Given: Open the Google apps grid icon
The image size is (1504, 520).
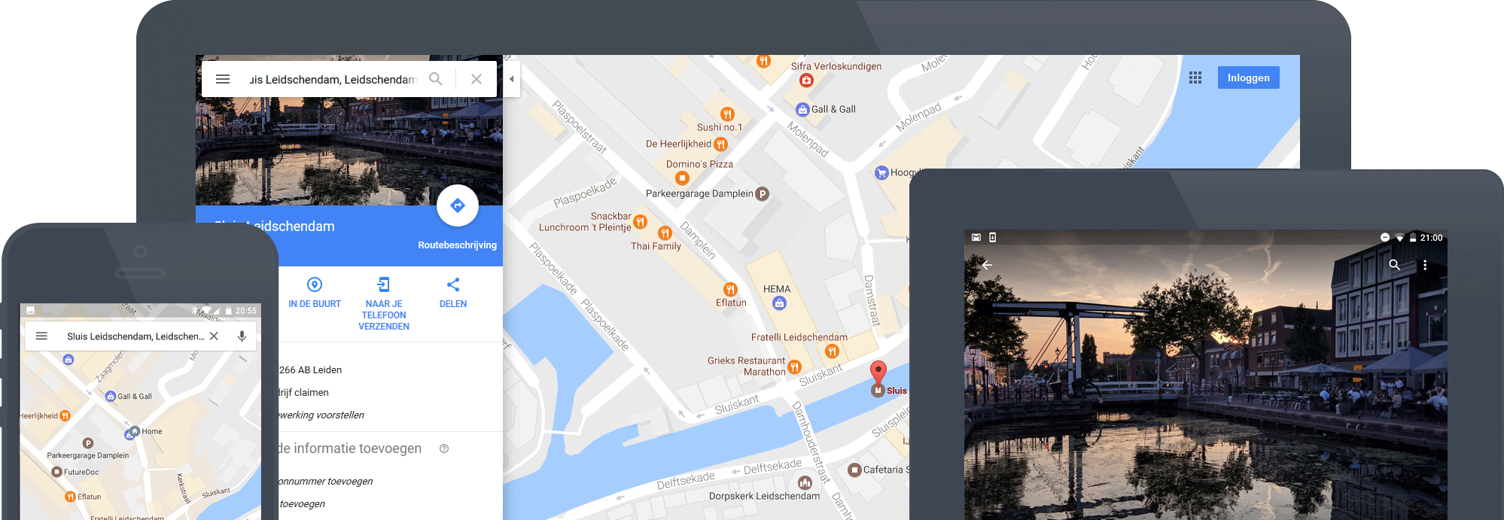Looking at the screenshot, I should click(x=1195, y=78).
